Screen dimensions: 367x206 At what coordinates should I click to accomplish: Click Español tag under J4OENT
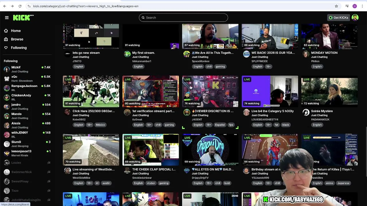click(x=220, y=125)
